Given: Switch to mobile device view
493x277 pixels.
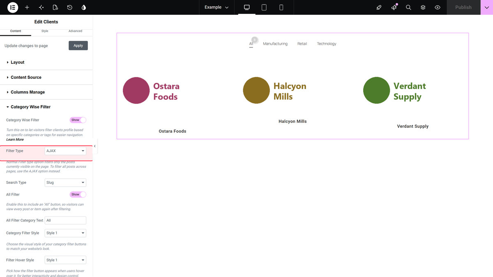Looking at the screenshot, I should (x=281, y=7).
